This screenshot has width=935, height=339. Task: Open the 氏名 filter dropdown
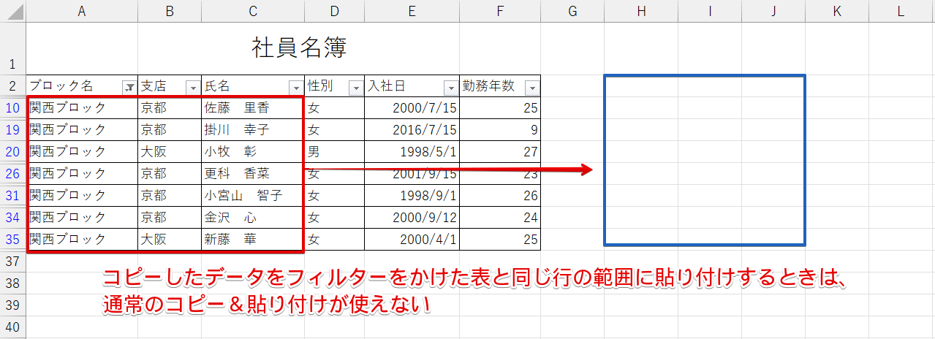coord(296,87)
